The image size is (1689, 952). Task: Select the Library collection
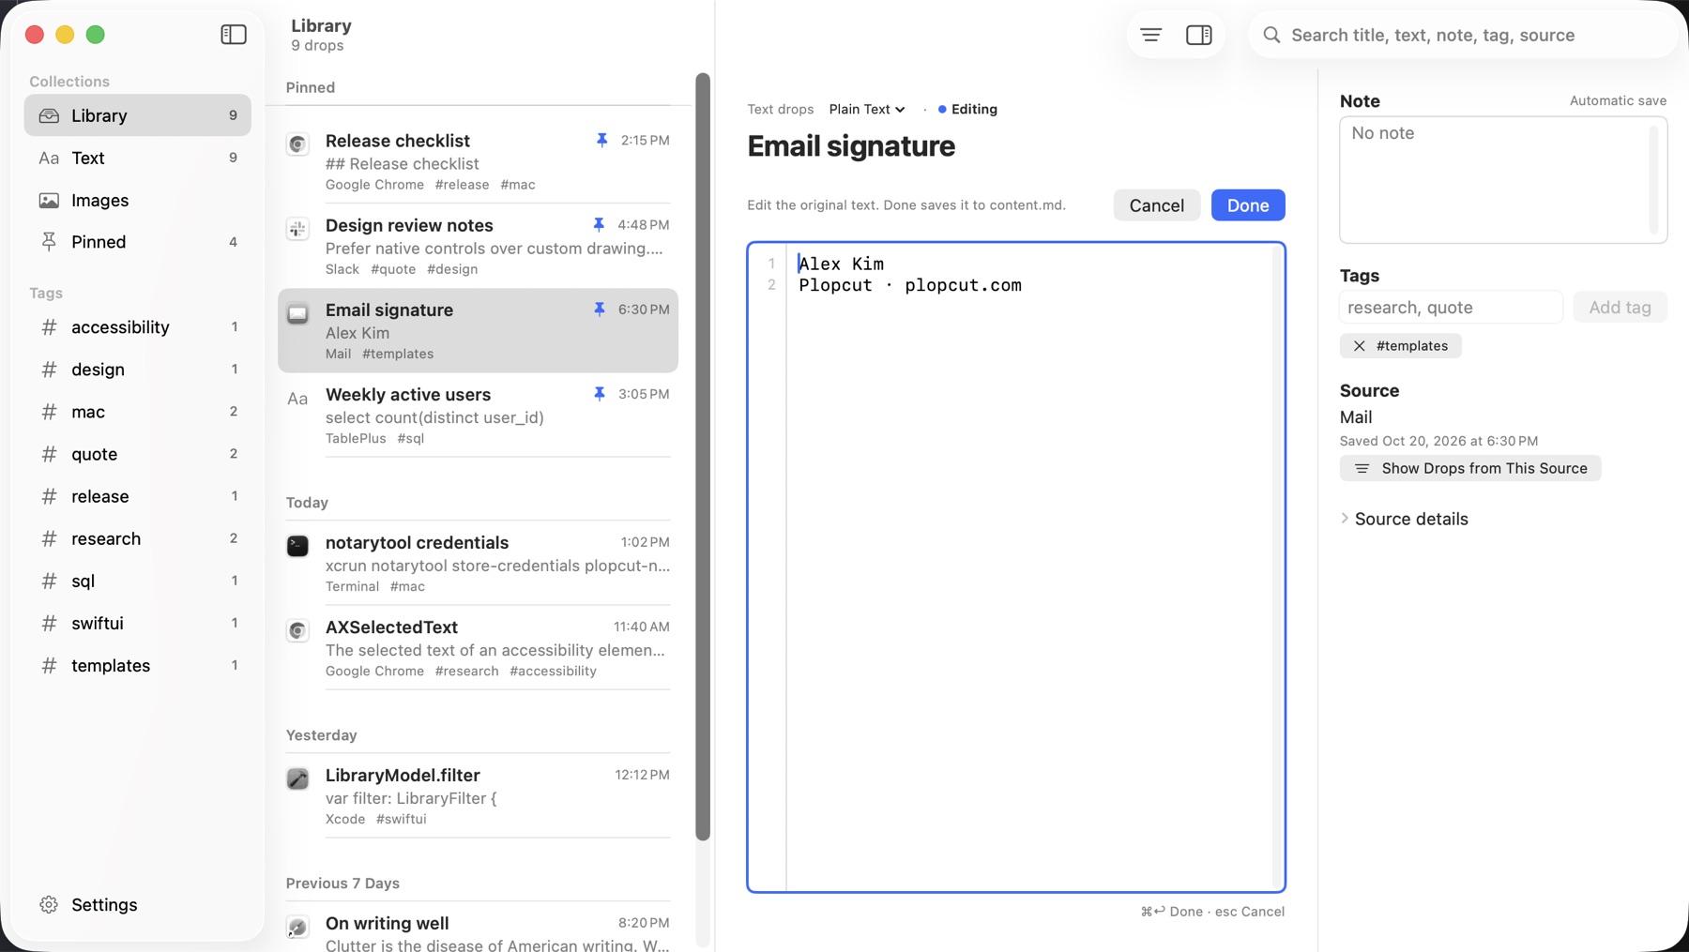pos(138,114)
